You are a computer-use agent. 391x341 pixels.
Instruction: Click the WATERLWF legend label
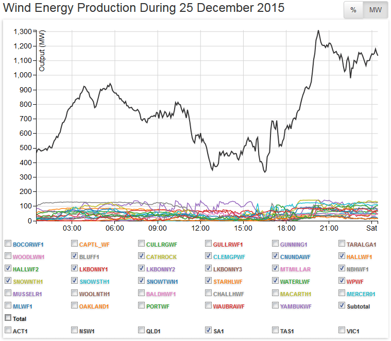(x=296, y=281)
